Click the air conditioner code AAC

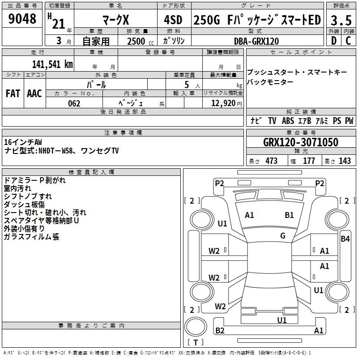click(x=34, y=94)
